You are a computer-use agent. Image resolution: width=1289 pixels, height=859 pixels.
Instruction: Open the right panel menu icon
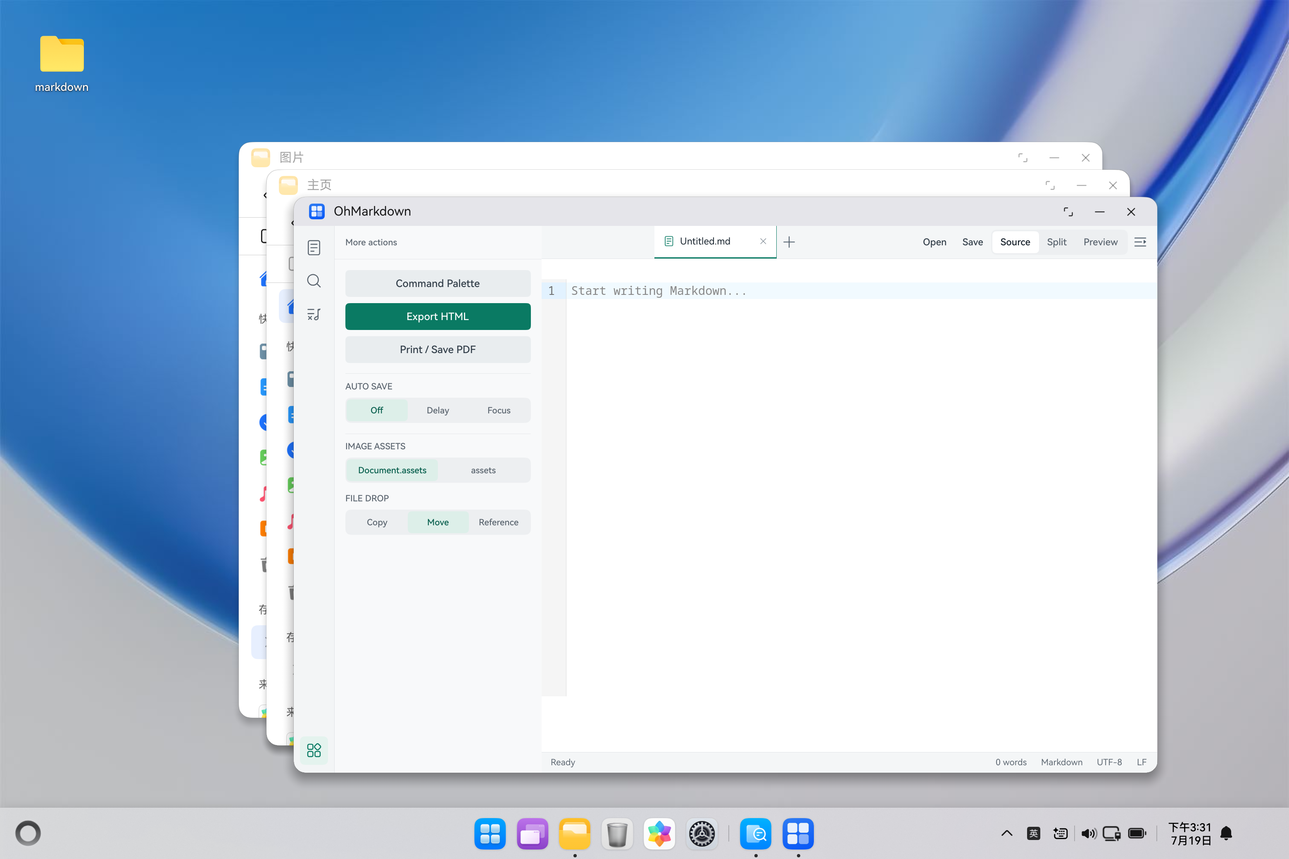click(1141, 242)
